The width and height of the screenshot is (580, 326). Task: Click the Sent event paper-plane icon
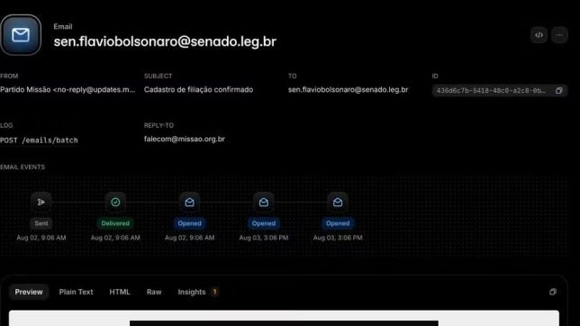coord(41,203)
